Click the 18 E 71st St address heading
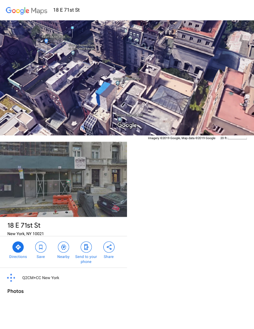The height and width of the screenshot is (329, 254). [x=24, y=225]
